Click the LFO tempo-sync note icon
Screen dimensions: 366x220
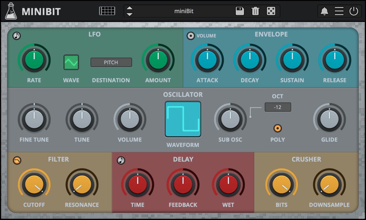point(17,36)
